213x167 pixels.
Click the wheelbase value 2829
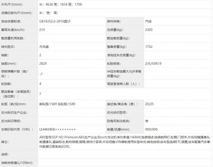(x=43, y=64)
